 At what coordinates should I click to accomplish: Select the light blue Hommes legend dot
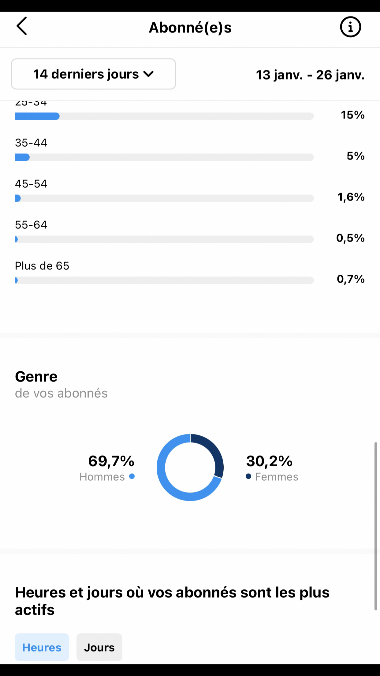[132, 476]
